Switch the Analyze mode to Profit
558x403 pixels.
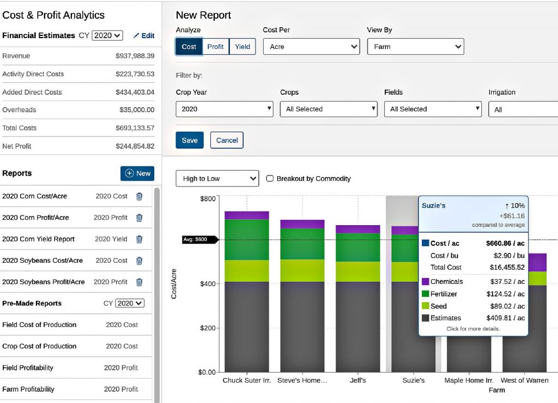tap(215, 47)
